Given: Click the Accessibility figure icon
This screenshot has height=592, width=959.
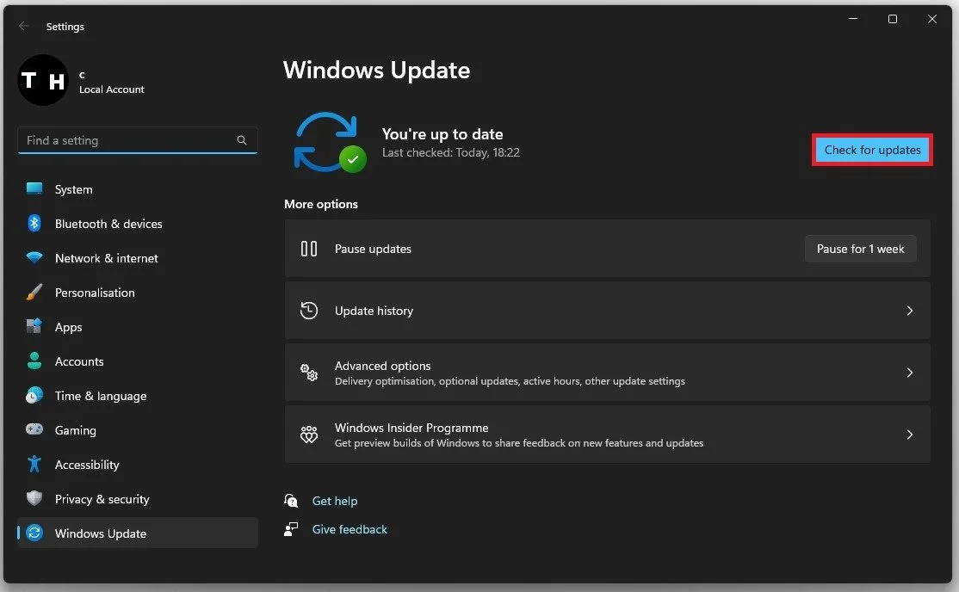Looking at the screenshot, I should (34, 464).
